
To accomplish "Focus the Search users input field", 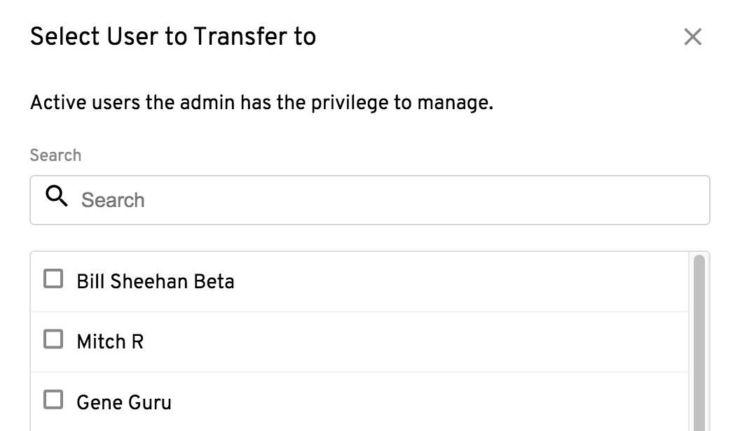I will click(x=370, y=200).
